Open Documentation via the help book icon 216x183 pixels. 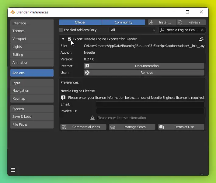87,66
